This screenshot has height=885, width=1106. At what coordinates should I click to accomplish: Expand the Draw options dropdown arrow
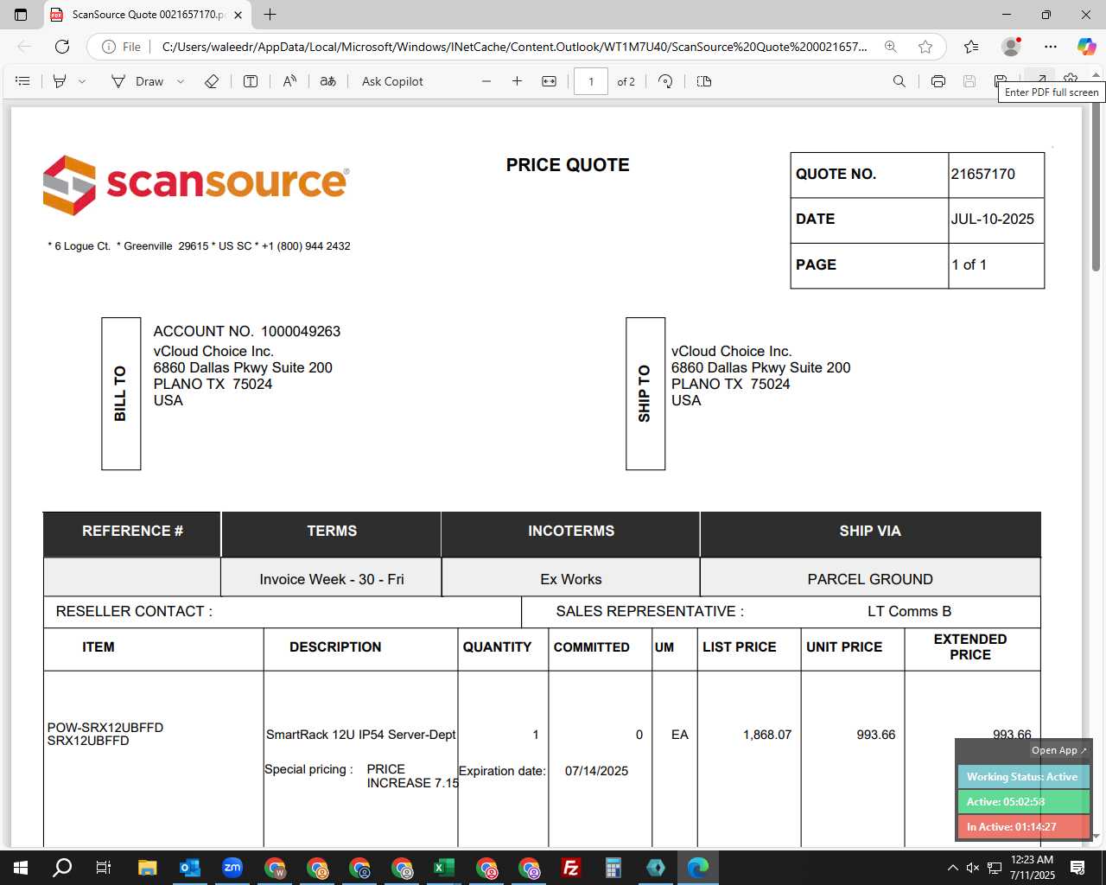pos(181,81)
